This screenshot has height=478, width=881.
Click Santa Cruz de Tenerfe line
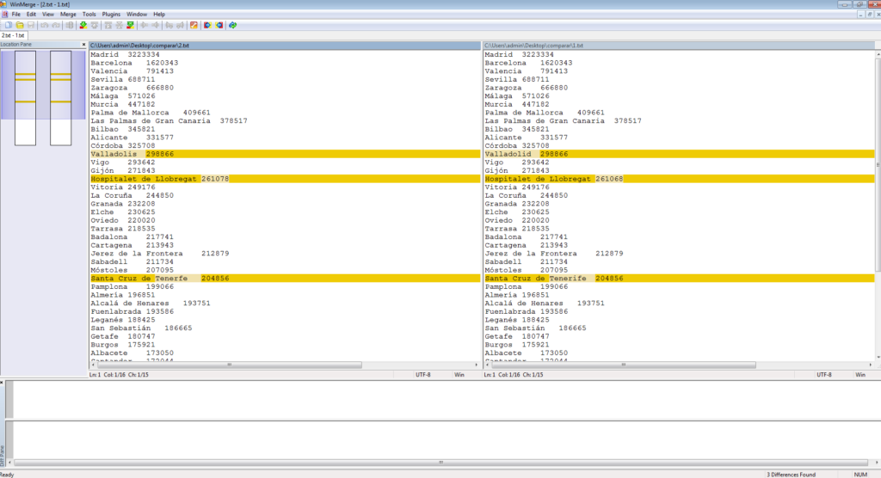pyautogui.click(x=285, y=278)
